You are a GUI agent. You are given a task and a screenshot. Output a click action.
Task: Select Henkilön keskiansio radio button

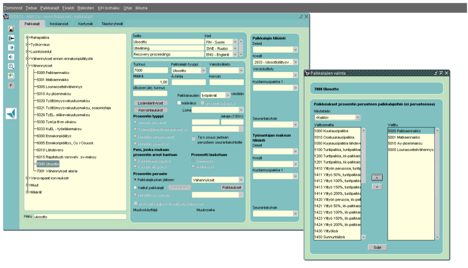click(135, 195)
